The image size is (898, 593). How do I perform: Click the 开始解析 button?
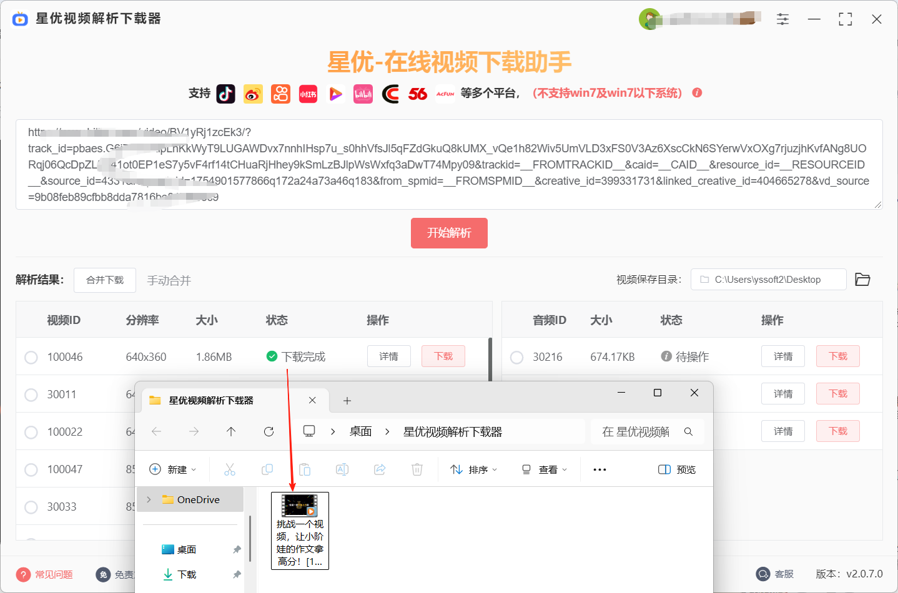coord(449,233)
